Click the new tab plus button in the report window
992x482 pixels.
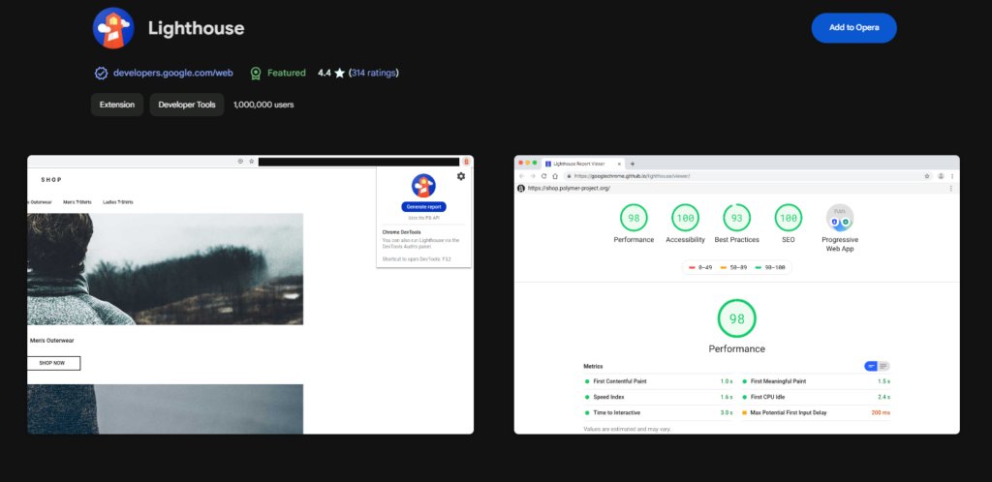click(x=632, y=165)
